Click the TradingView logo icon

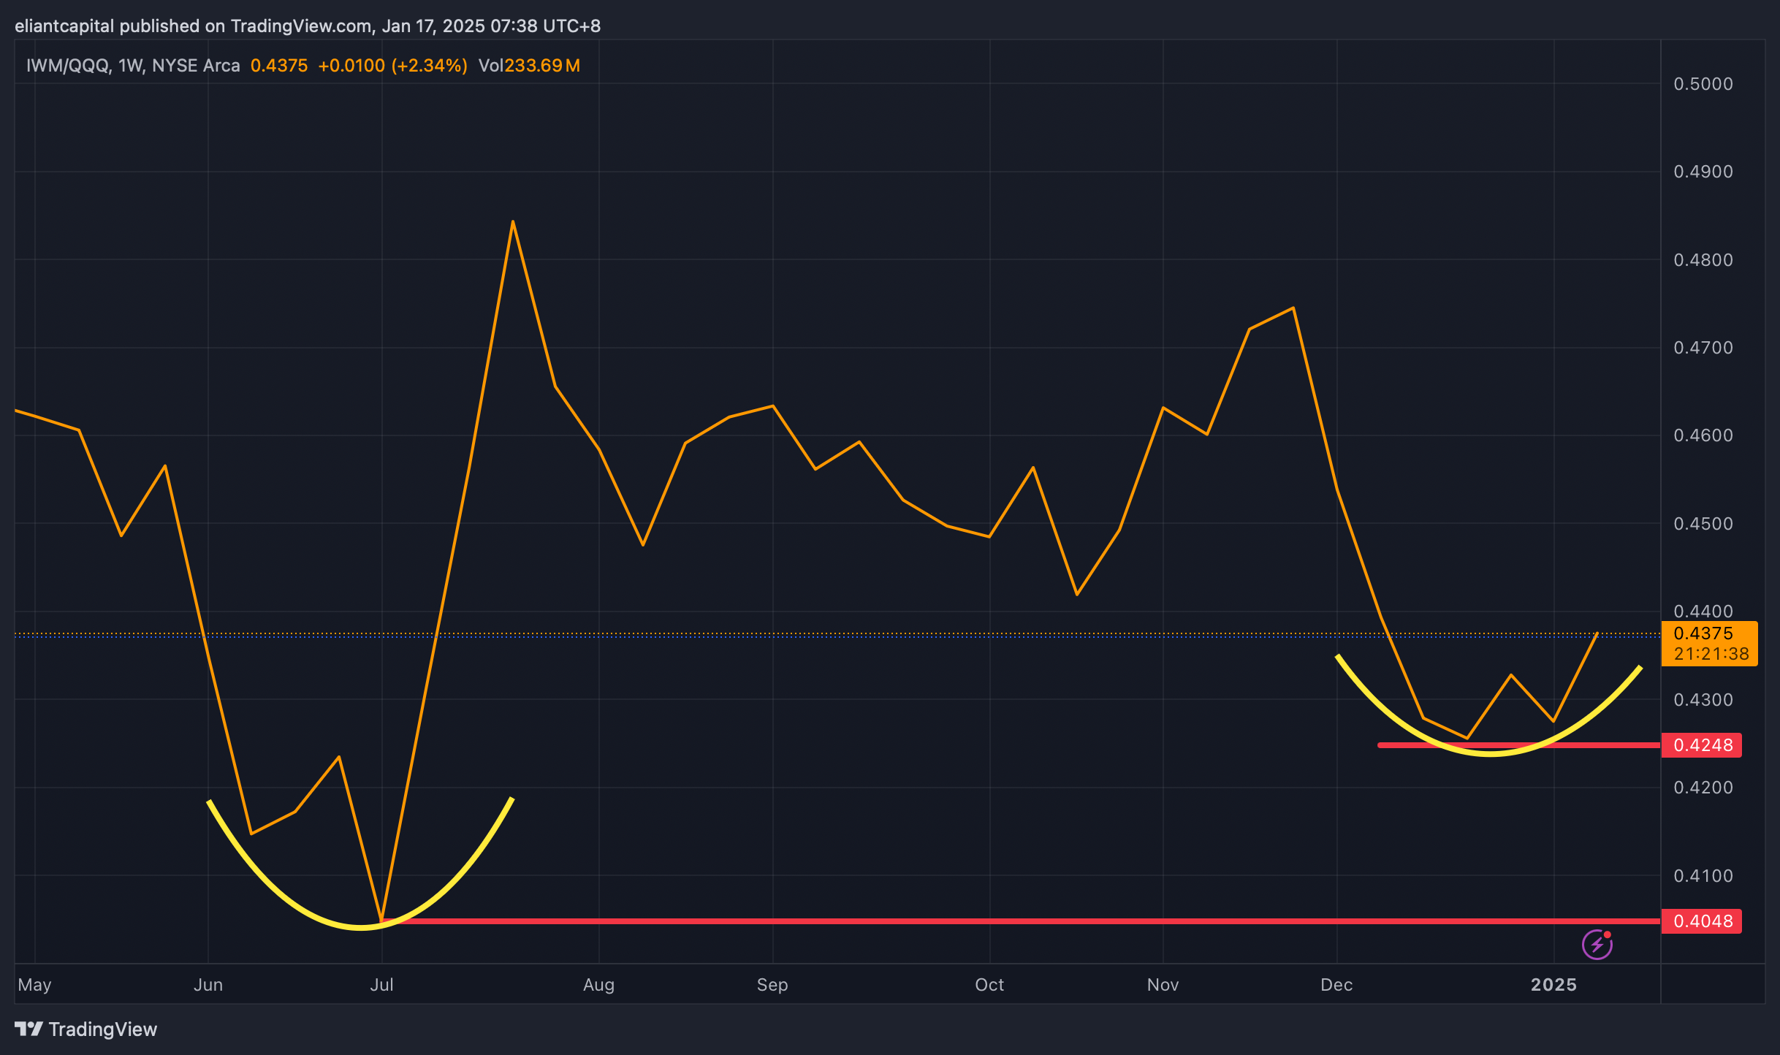click(x=29, y=1029)
